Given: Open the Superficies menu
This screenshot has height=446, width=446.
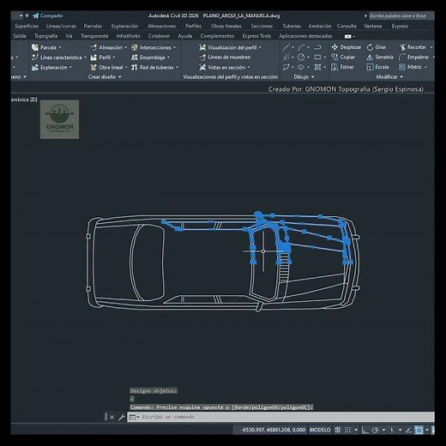Looking at the screenshot, I should 27,26.
